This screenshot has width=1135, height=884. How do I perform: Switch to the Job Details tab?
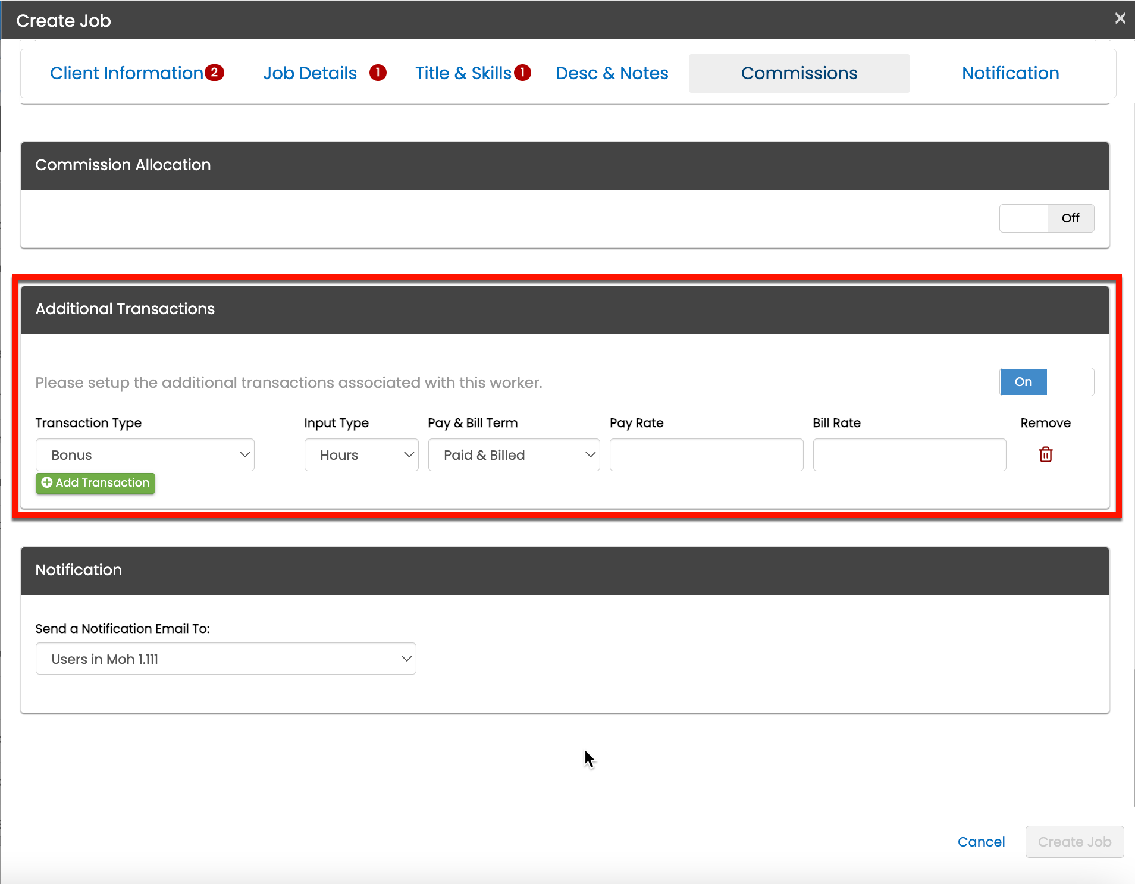pos(310,73)
